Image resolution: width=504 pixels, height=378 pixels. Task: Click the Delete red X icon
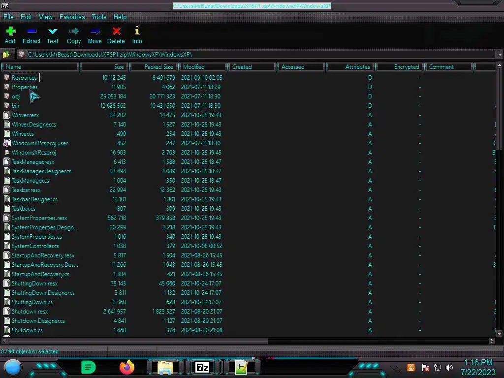coord(116,31)
